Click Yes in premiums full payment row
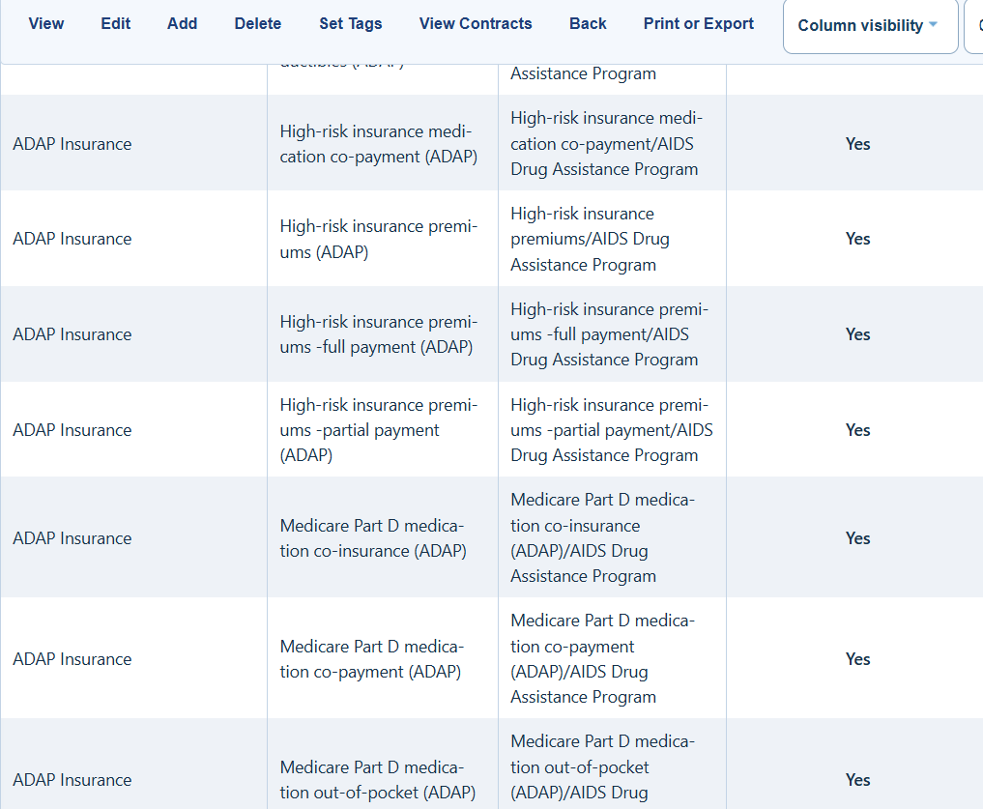 coord(857,334)
